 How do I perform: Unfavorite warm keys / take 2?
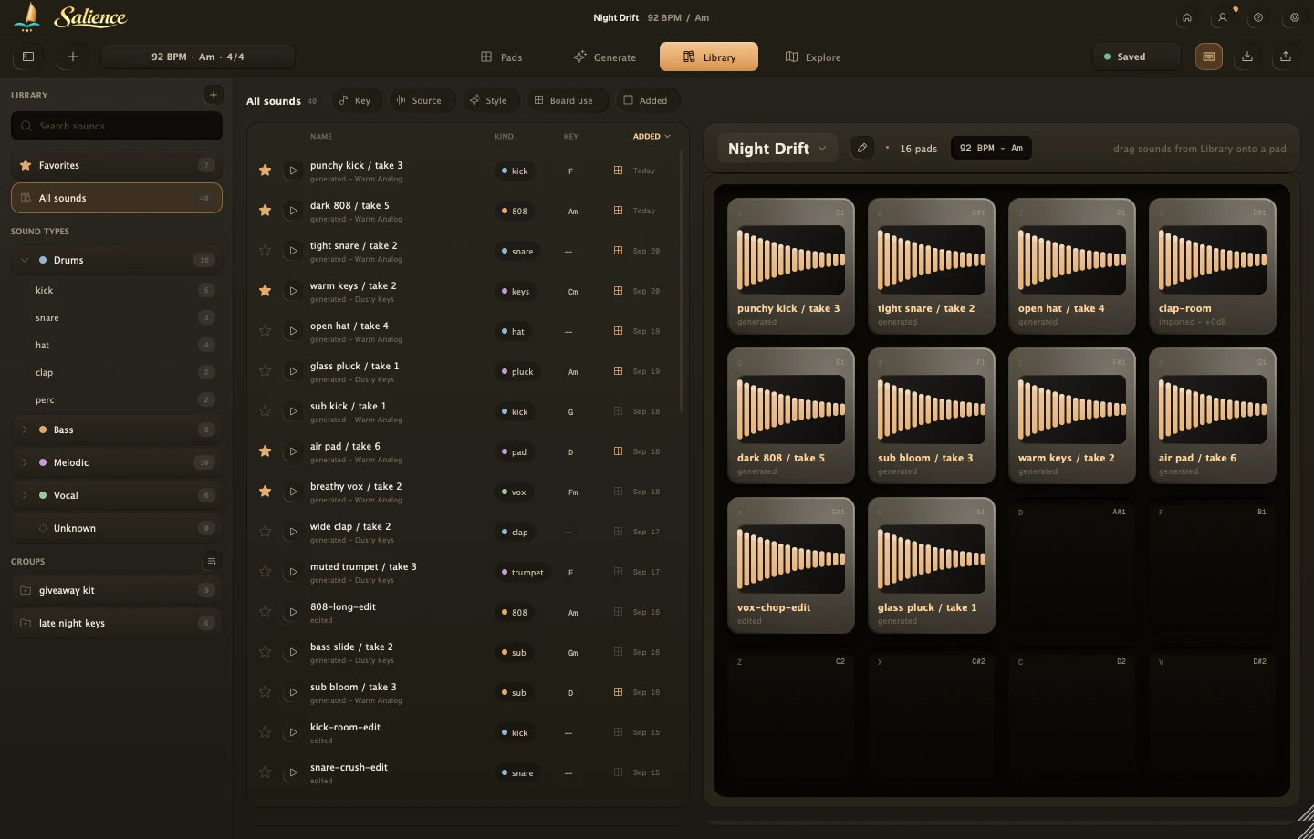[265, 291]
